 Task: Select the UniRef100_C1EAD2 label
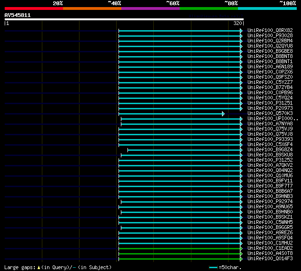[270, 248]
